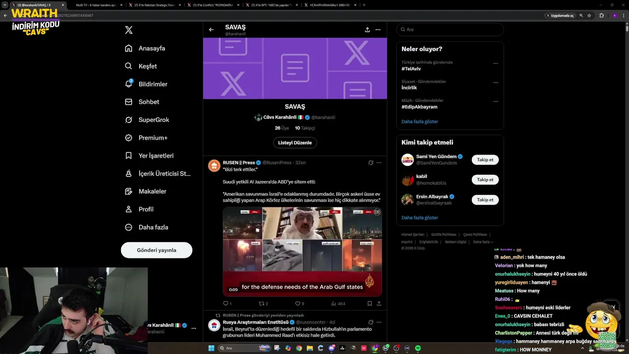
Task: Open Makaleler in the sidebar
Action: click(145, 191)
